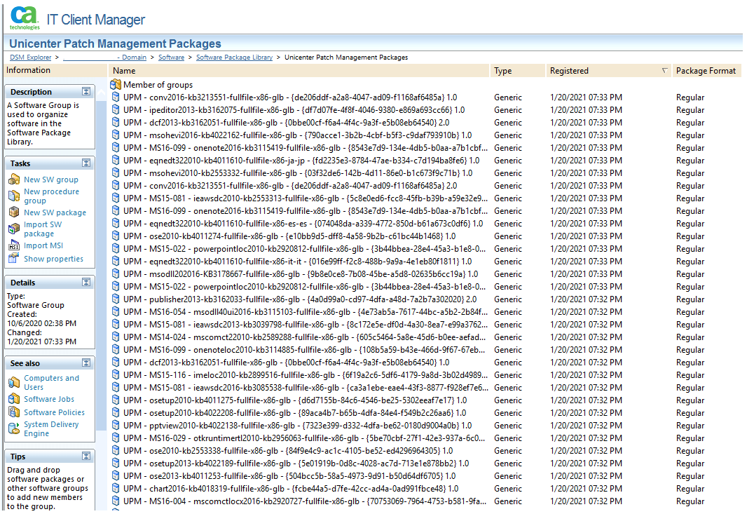
Task: Collapse the See also panel
Action: click(x=86, y=363)
